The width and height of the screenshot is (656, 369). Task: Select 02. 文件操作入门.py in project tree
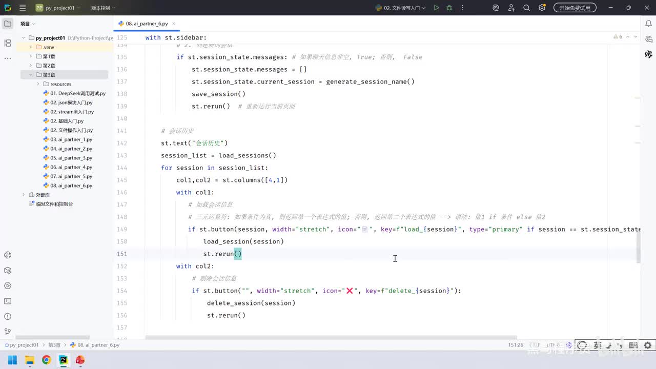pyautogui.click(x=68, y=130)
